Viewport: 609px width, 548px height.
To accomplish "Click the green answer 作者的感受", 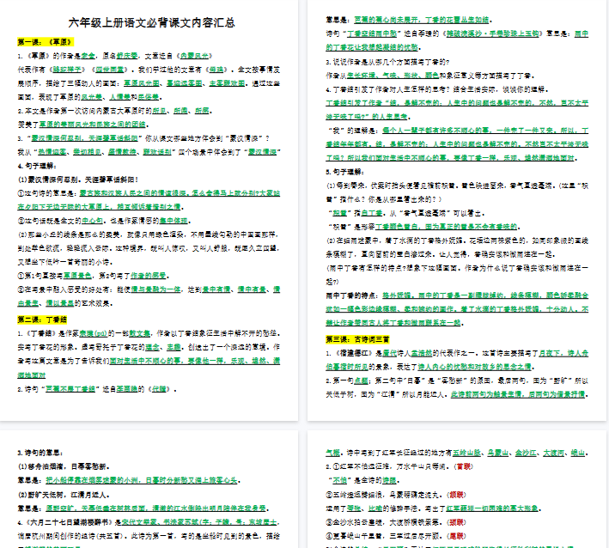I will 149,276.
